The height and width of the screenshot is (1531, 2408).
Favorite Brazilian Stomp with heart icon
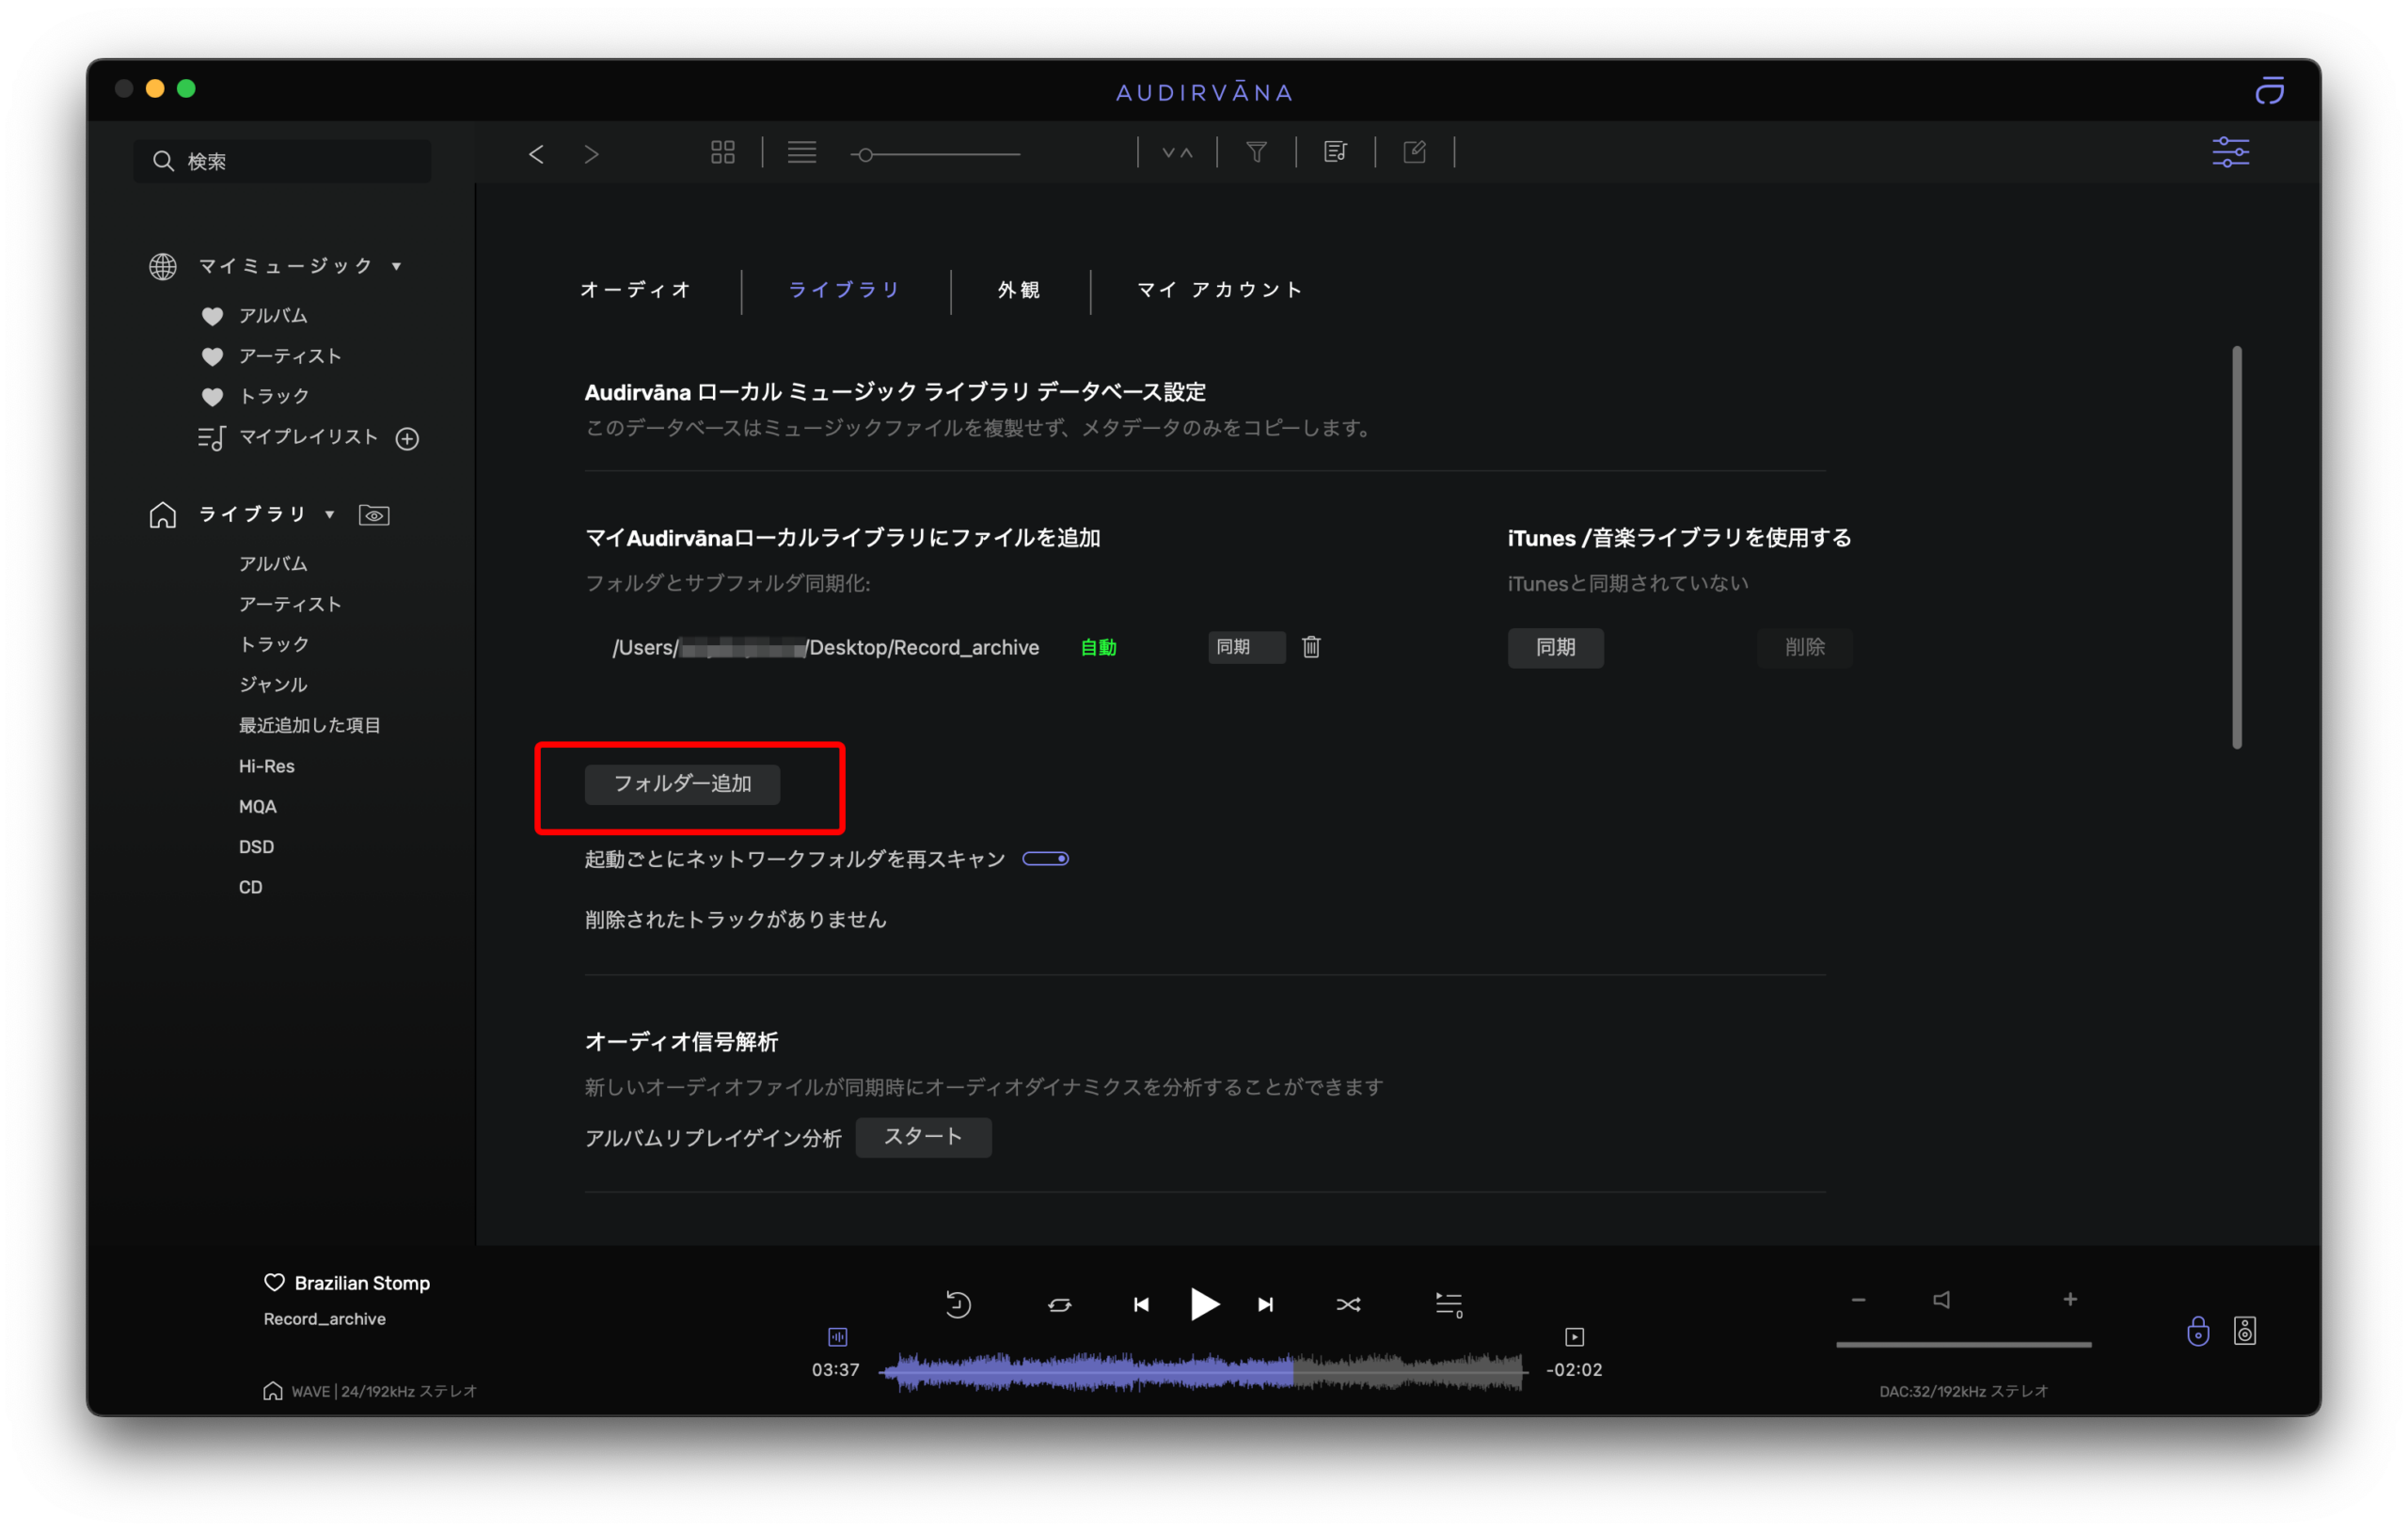[274, 1282]
